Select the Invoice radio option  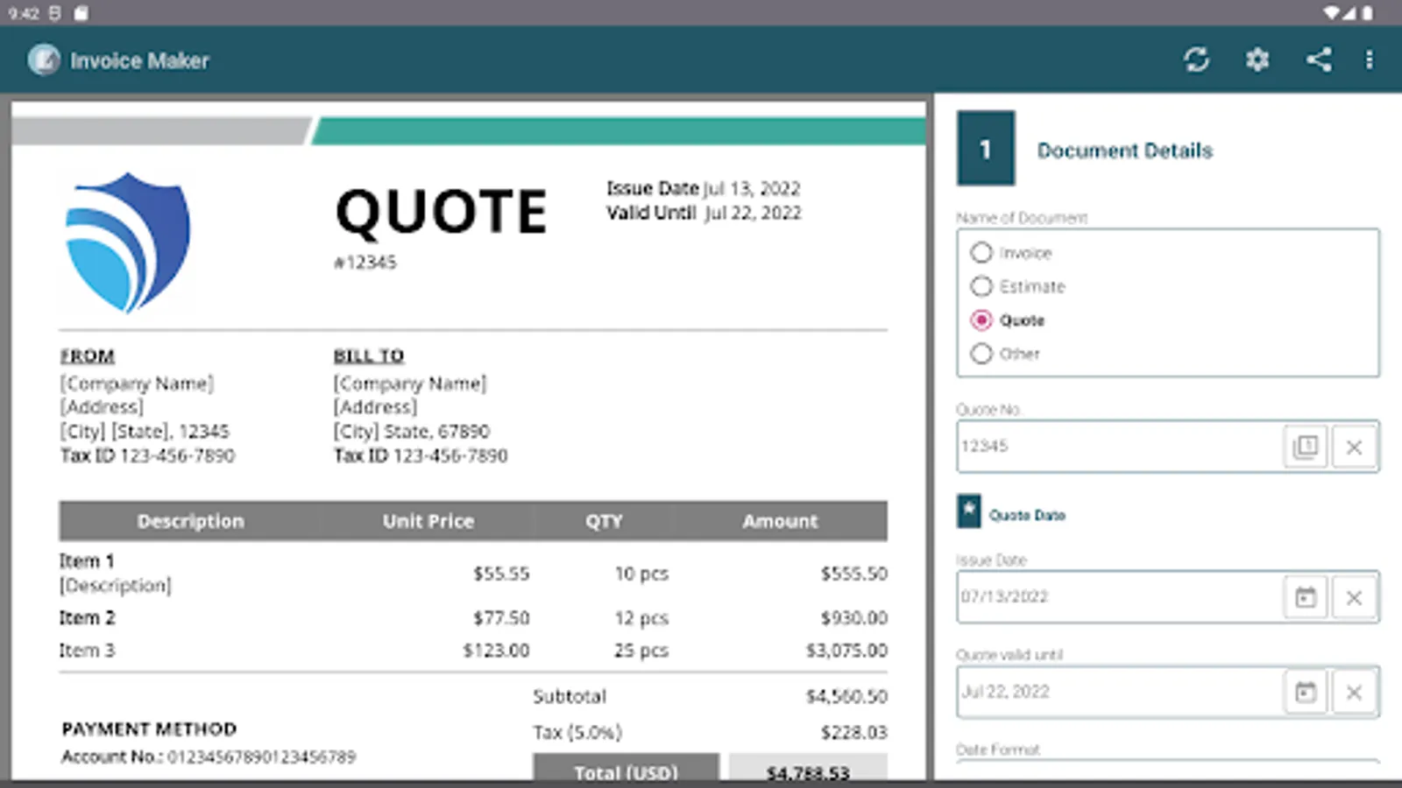(981, 253)
